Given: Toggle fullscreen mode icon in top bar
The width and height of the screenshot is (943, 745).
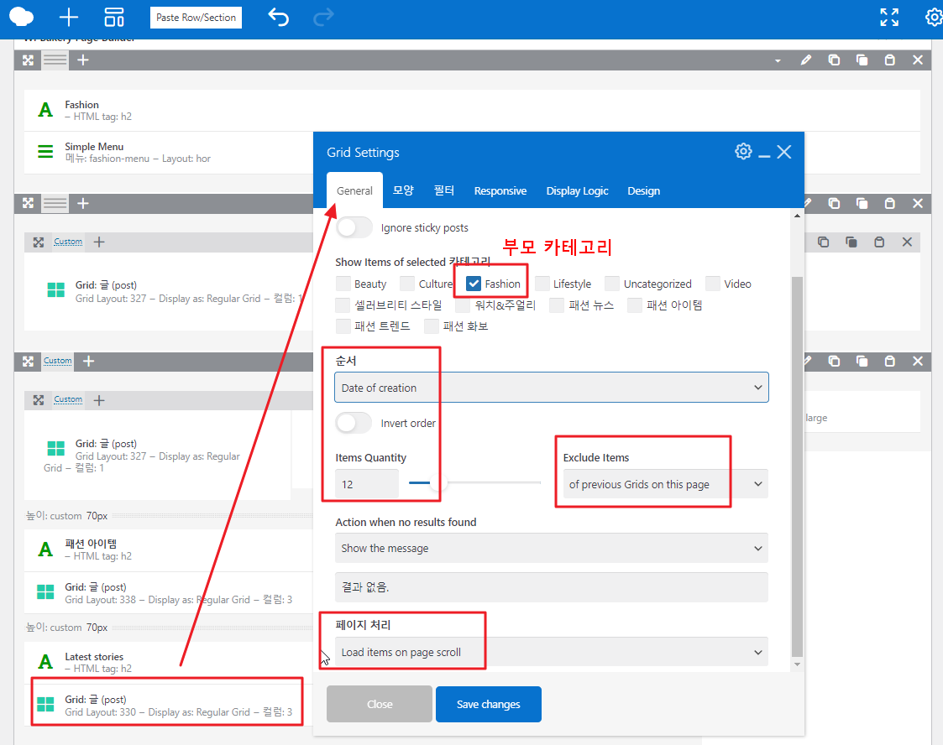Looking at the screenshot, I should pos(889,18).
